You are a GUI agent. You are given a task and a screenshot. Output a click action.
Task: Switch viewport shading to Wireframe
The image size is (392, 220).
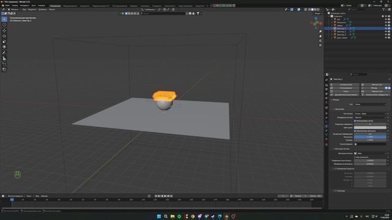point(309,10)
